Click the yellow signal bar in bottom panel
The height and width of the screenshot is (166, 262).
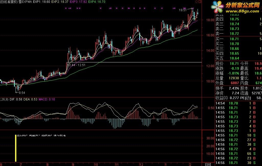[16, 148]
